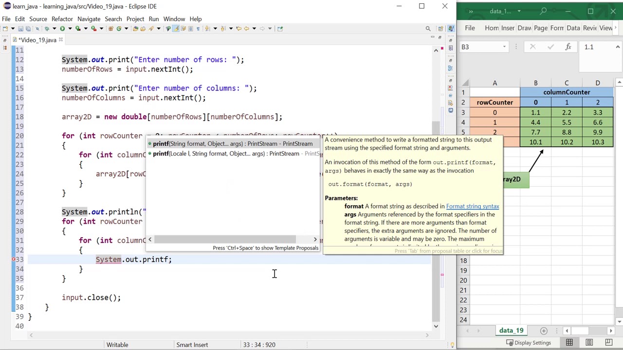The width and height of the screenshot is (623, 350).
Task: Click the Excel insert function fx icon
Action: click(x=568, y=47)
